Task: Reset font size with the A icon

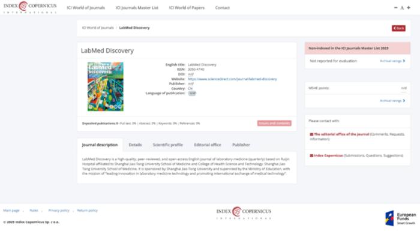Action: pos(402,8)
